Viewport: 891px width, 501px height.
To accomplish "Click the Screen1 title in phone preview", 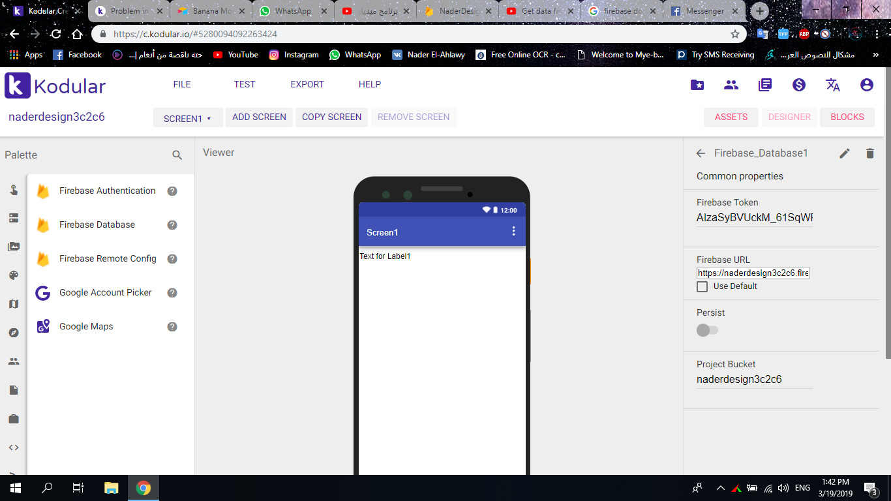I will [x=382, y=232].
